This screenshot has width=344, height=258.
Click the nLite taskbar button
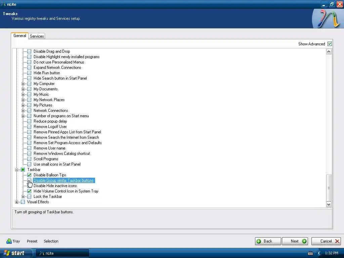click(62, 253)
